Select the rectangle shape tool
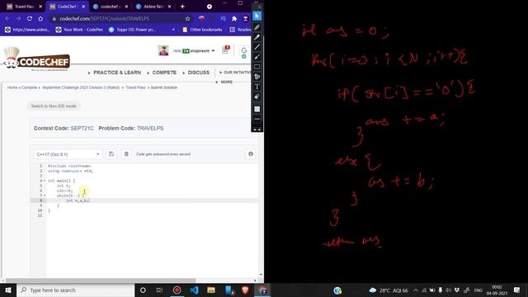The image size is (528, 297). (257, 67)
